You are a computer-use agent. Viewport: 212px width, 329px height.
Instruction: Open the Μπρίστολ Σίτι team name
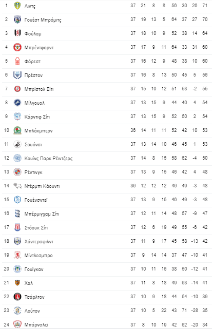click(39, 89)
